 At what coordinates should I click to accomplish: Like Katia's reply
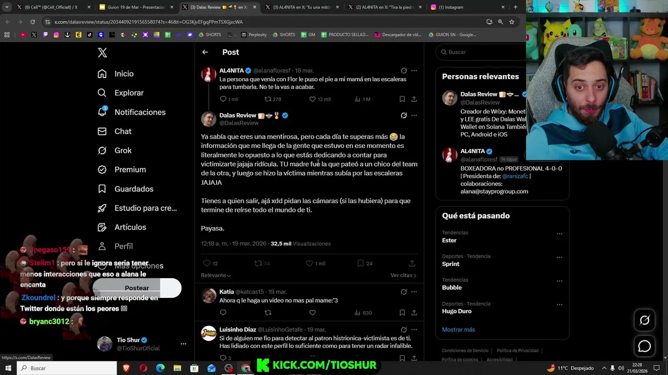(313, 312)
